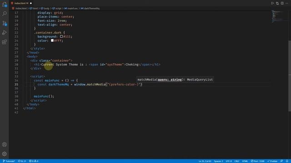Click the notifications bell in status bar
This screenshot has width=291, height=163.
point(287,161)
